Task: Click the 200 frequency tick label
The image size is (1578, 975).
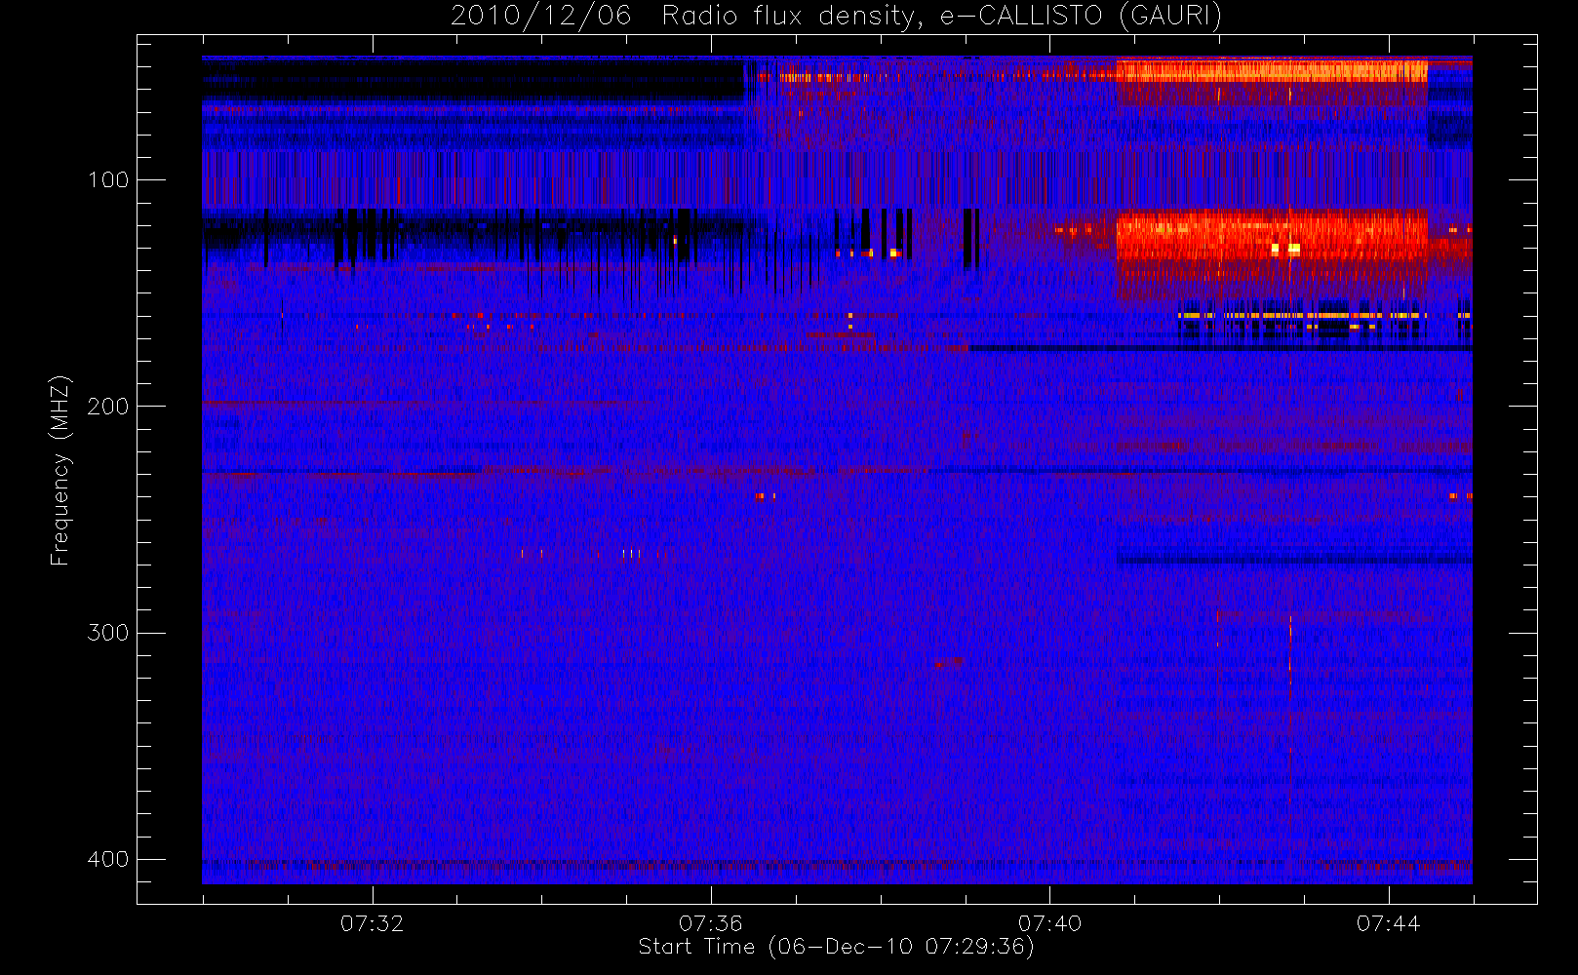Action: click(108, 406)
